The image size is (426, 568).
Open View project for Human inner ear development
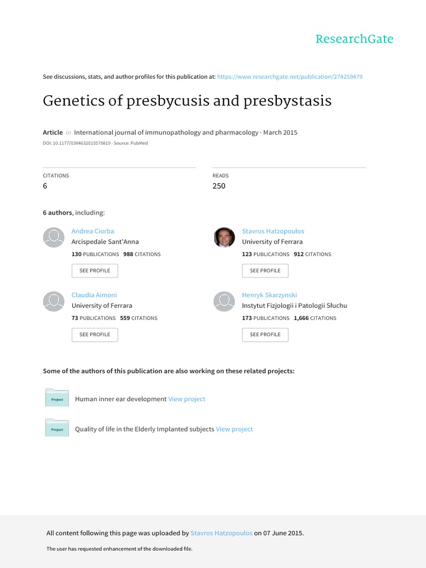click(187, 399)
